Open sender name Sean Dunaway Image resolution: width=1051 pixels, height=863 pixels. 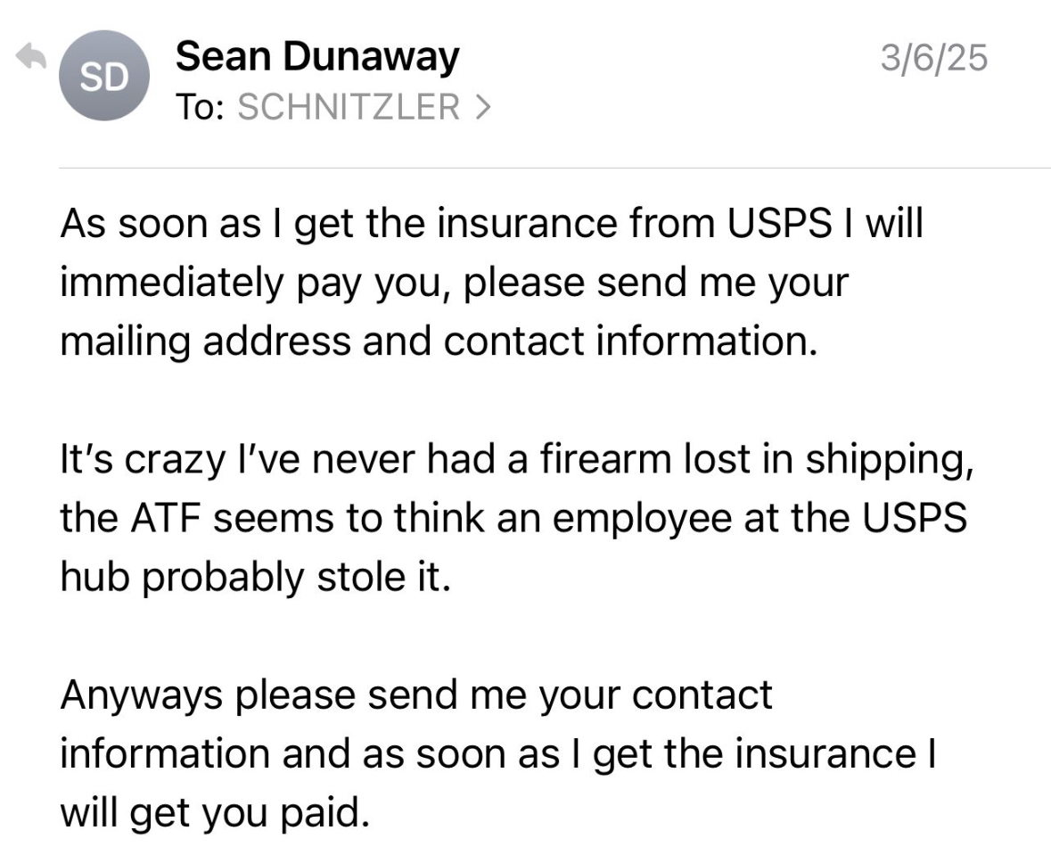pyautogui.click(x=317, y=58)
